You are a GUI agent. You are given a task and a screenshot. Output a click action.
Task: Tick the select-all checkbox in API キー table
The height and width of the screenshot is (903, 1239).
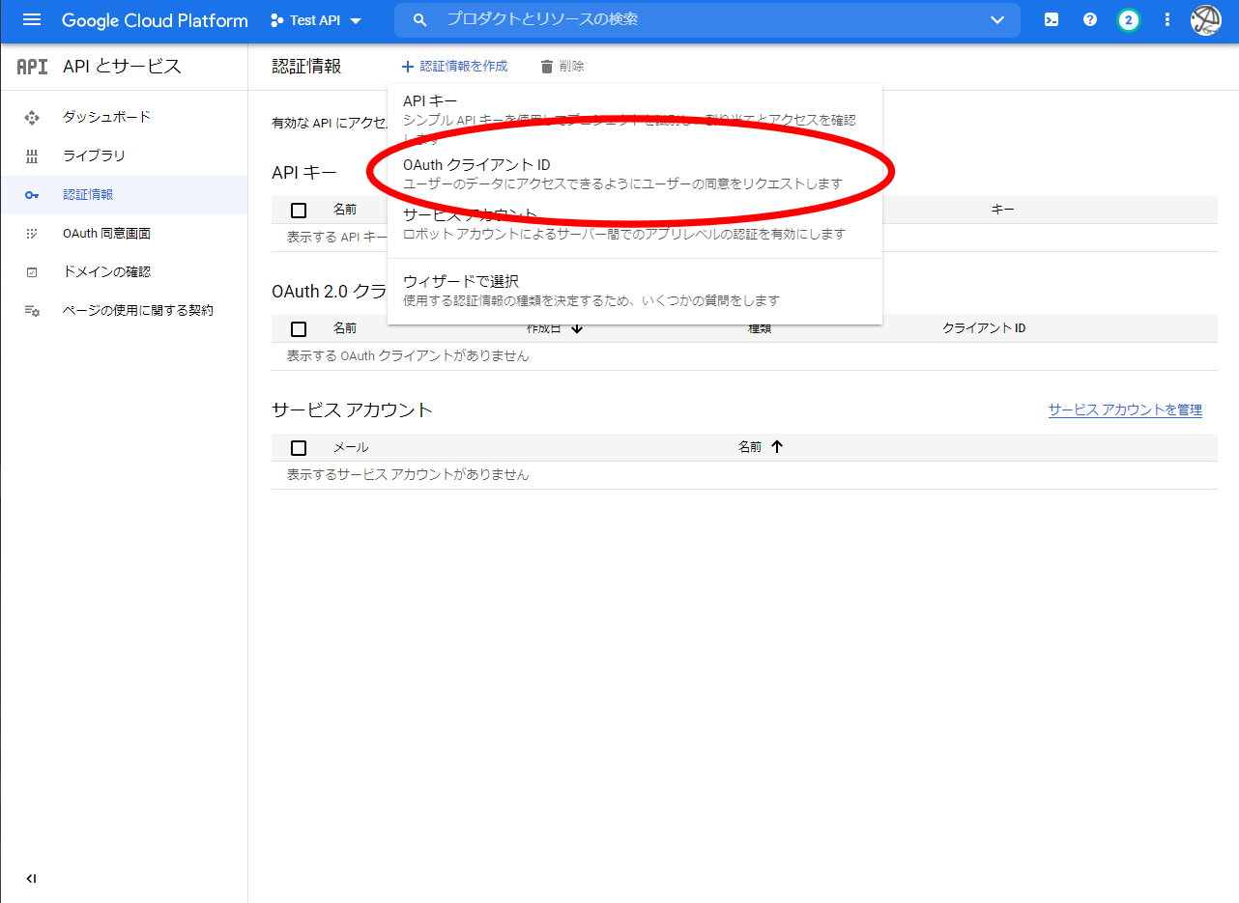pyautogui.click(x=299, y=210)
